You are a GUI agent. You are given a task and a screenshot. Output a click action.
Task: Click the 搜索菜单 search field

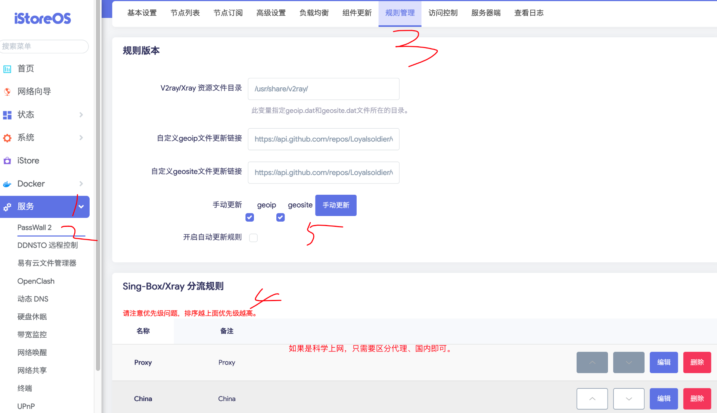pos(44,46)
